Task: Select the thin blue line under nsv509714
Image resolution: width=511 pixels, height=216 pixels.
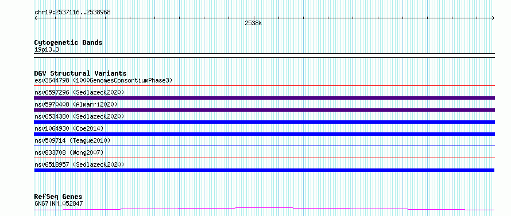Action: (x=264, y=146)
